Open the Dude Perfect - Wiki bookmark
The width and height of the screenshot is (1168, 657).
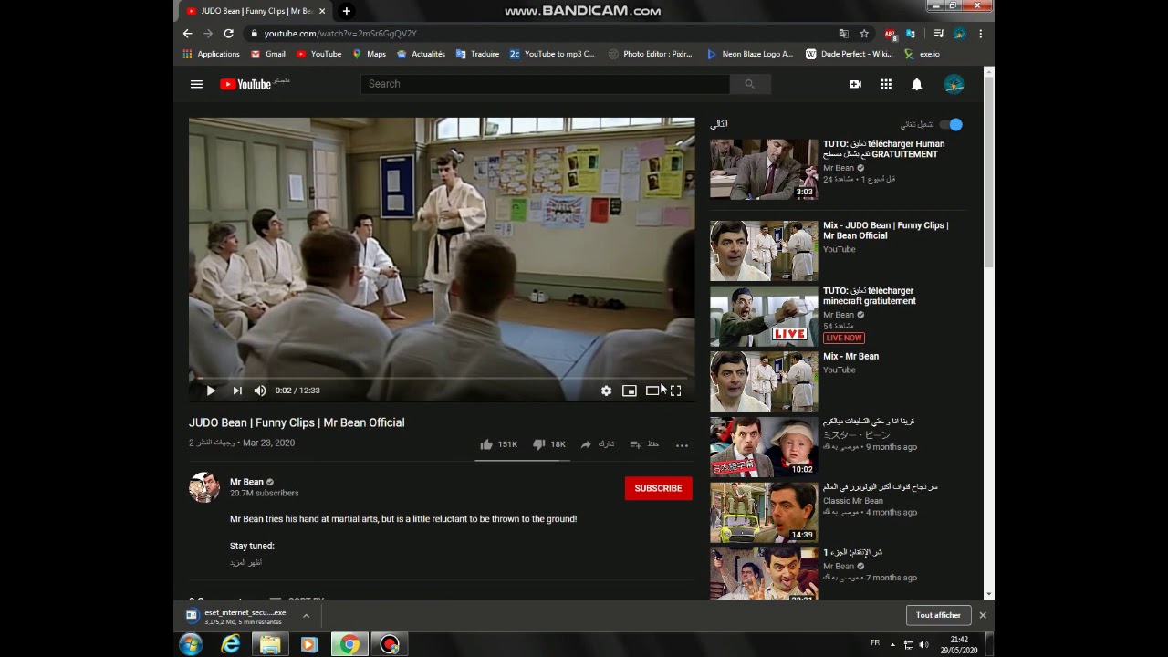(850, 54)
